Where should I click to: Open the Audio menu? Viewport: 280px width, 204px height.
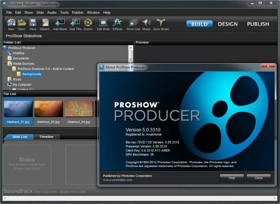point(52,13)
